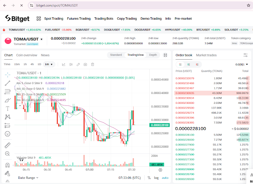Screen dimensions: 253x184
Task: Select the brush drawing tool
Action: pos(8,100)
